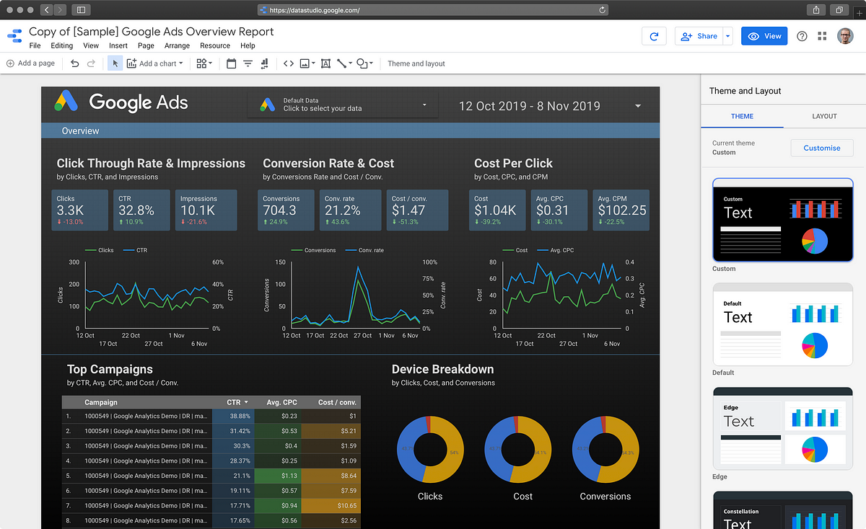Click the CTR scorecard 32.8%
Image resolution: width=866 pixels, height=529 pixels.
point(142,210)
